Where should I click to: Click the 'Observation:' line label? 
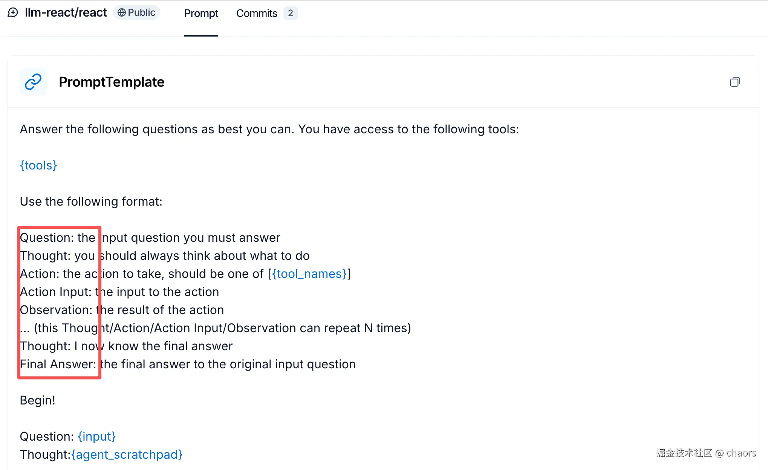(56, 310)
